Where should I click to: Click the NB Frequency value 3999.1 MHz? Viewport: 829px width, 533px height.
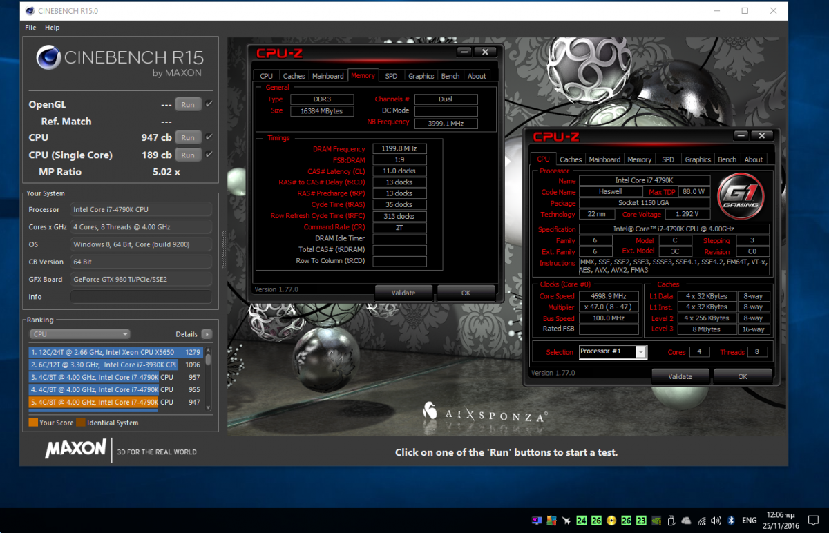point(446,122)
